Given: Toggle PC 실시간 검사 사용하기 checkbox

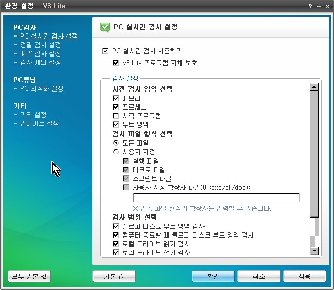Looking at the screenshot, I should click(105, 51).
